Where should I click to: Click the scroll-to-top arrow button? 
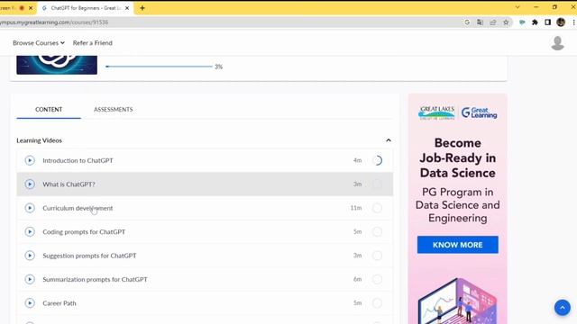pyautogui.click(x=563, y=308)
